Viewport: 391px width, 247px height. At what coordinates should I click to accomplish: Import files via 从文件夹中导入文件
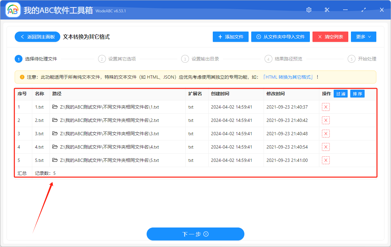280,36
